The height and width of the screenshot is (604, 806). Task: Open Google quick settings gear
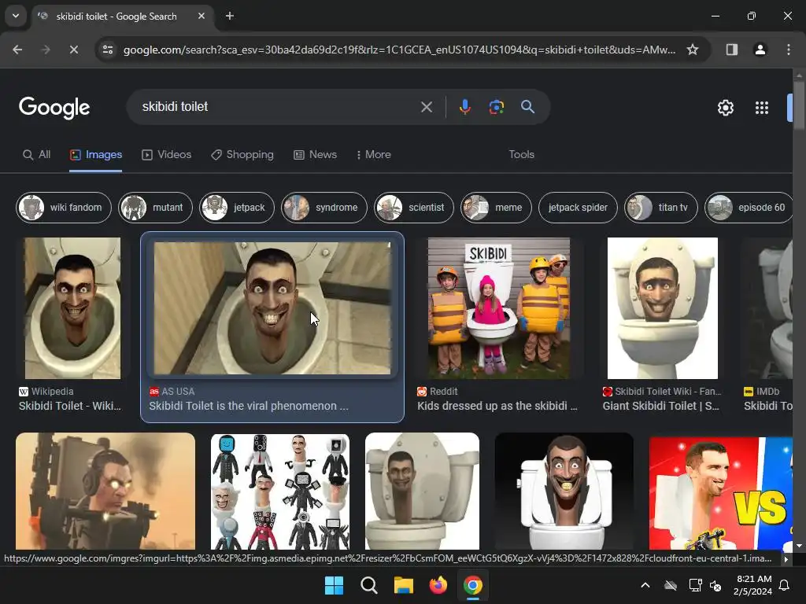725,107
